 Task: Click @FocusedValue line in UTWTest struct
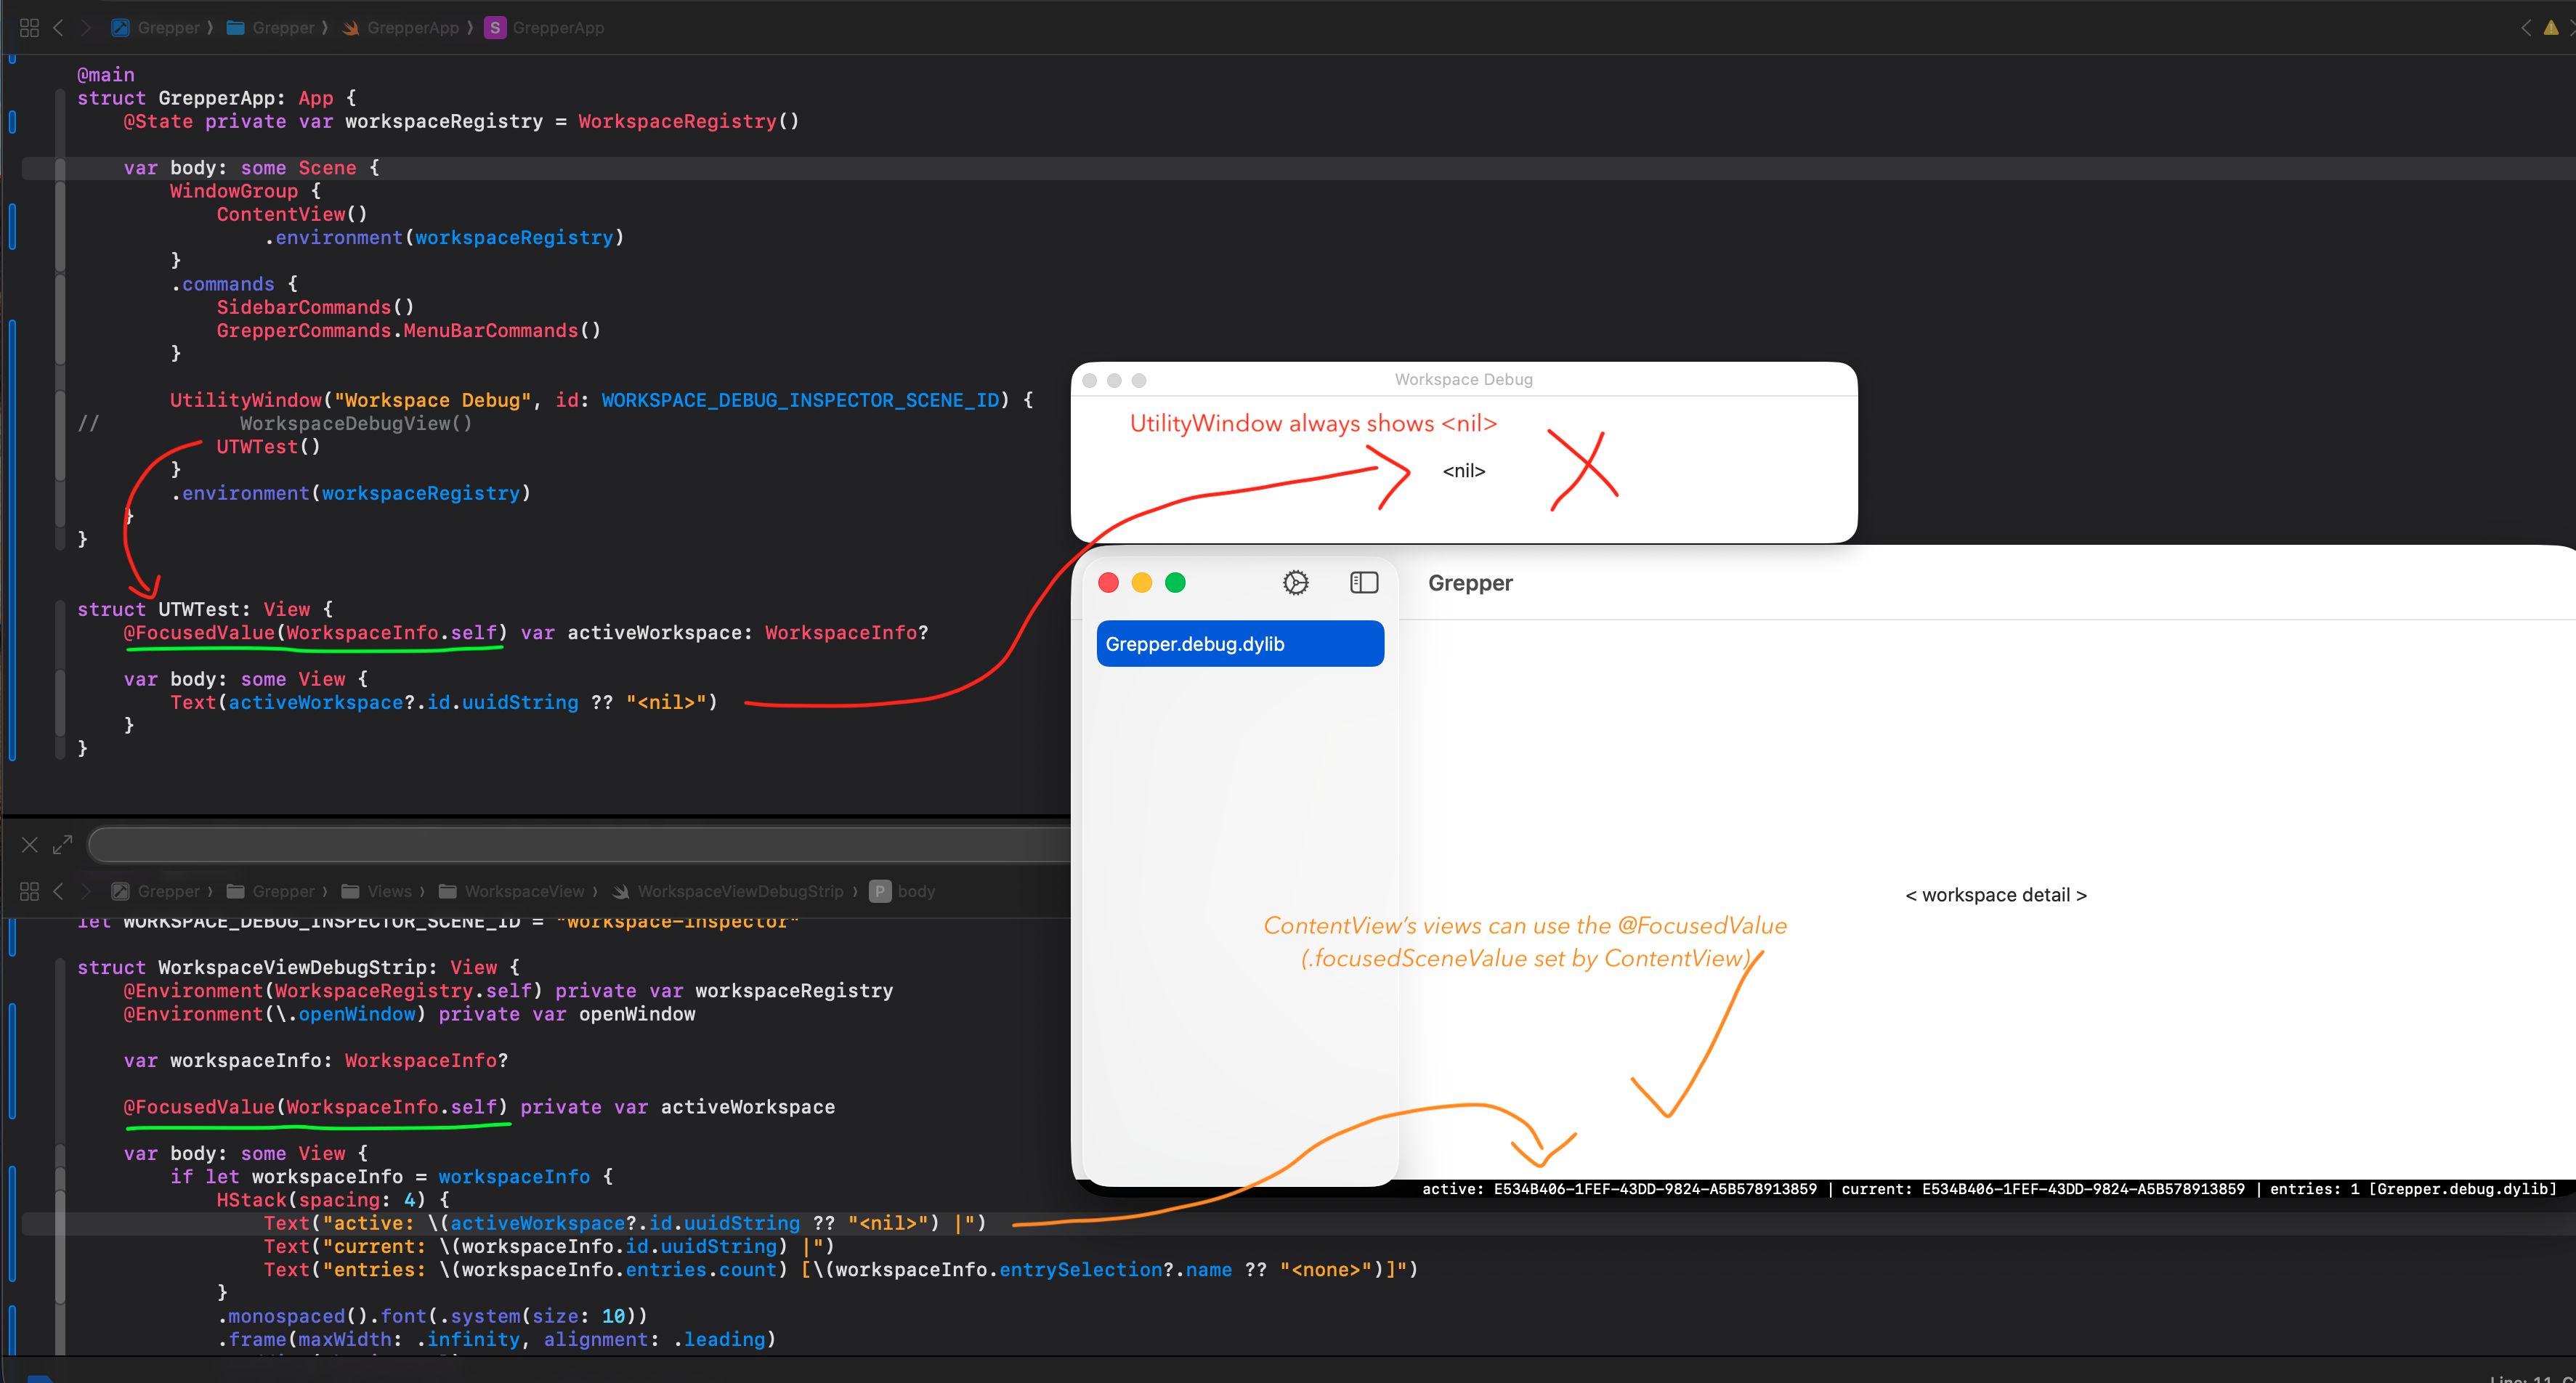coord(526,633)
